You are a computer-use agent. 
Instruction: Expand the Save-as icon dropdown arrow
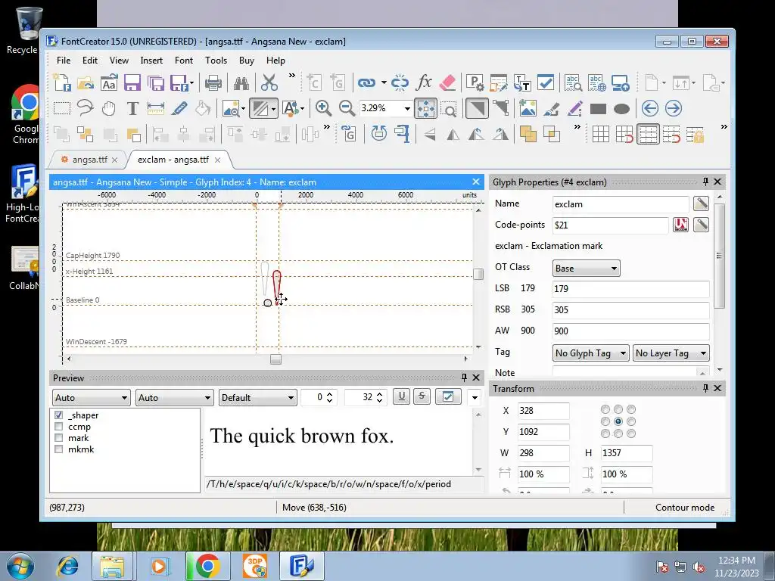[191, 83]
